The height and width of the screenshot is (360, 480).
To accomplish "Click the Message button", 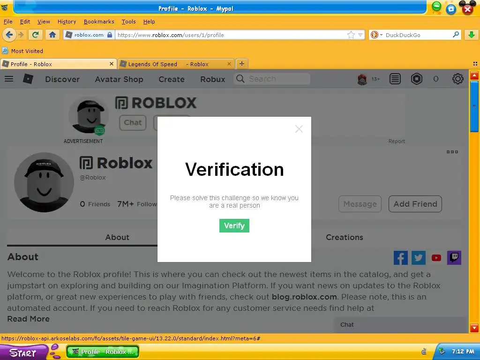I will point(360,204).
